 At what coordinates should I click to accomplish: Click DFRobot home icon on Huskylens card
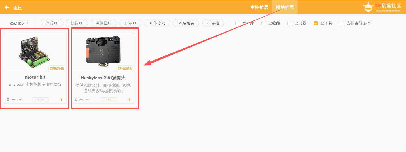click(76, 100)
